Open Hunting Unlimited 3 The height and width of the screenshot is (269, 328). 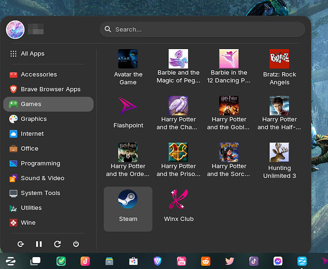[279, 160]
